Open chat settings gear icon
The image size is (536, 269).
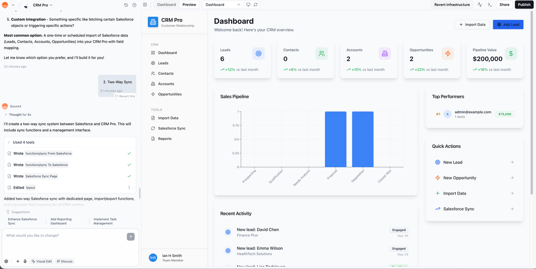6,261
